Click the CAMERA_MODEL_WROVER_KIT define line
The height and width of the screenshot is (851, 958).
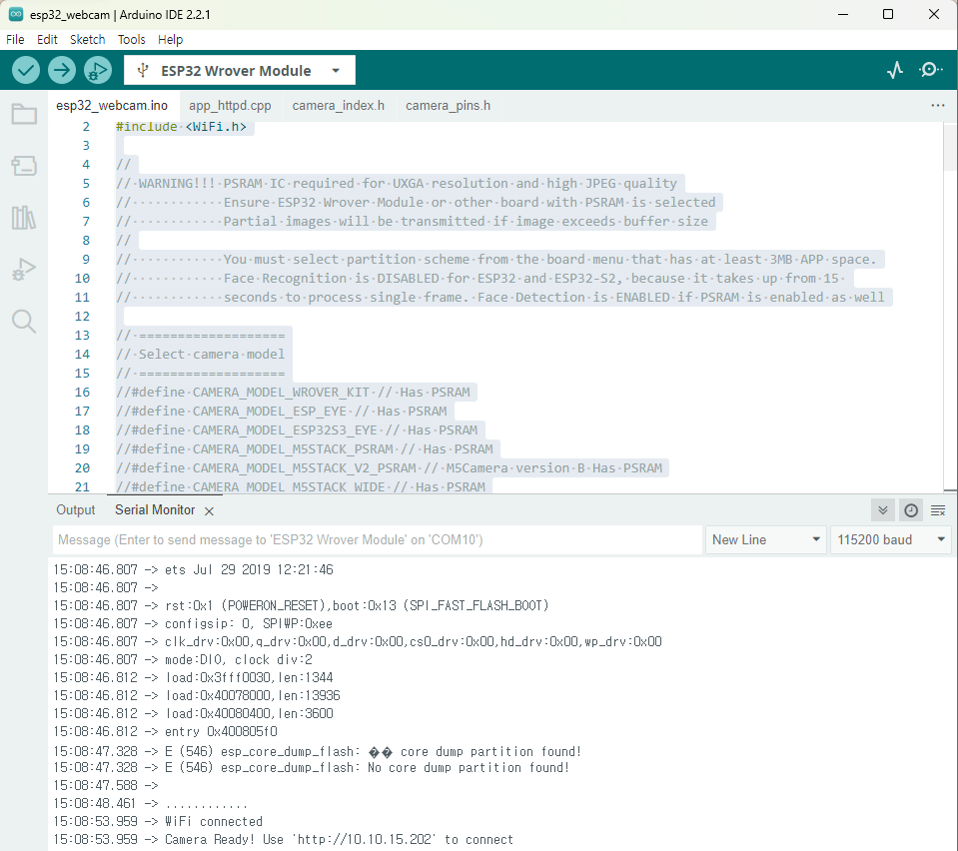(294, 392)
